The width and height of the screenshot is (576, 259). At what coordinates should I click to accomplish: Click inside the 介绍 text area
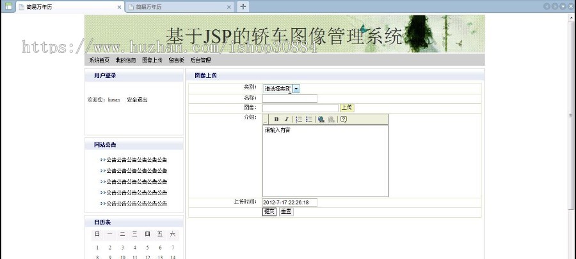[325, 161]
